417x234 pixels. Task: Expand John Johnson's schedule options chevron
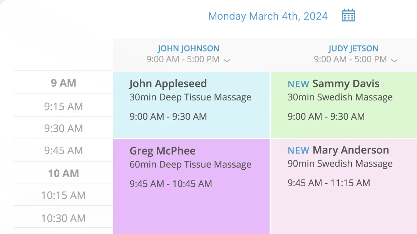point(227,60)
